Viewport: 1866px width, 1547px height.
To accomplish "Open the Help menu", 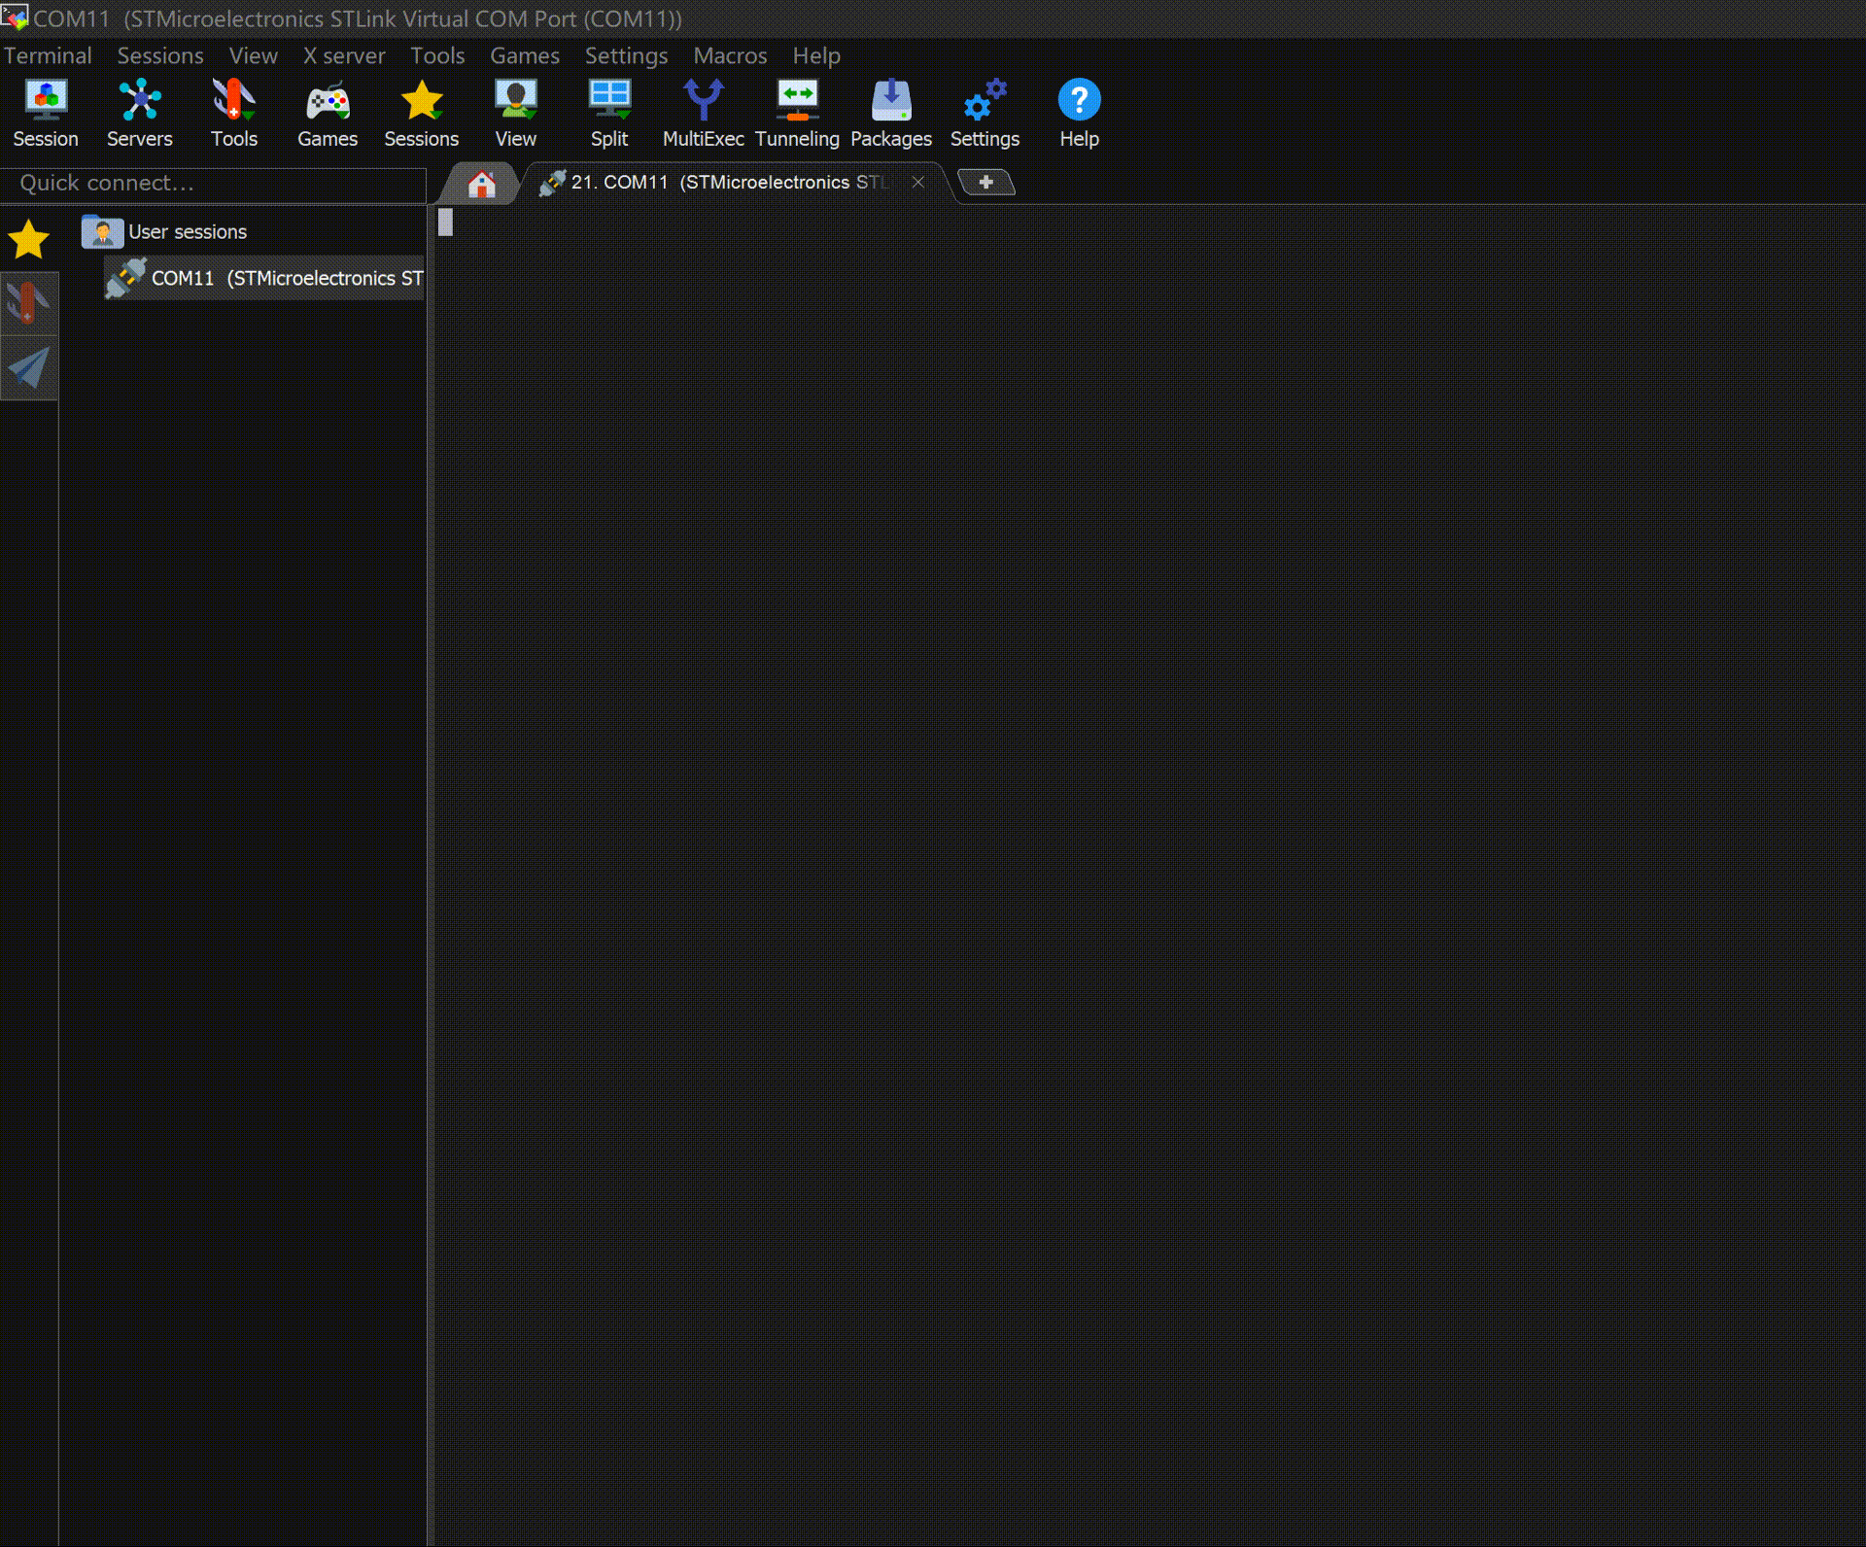I will 816,55.
